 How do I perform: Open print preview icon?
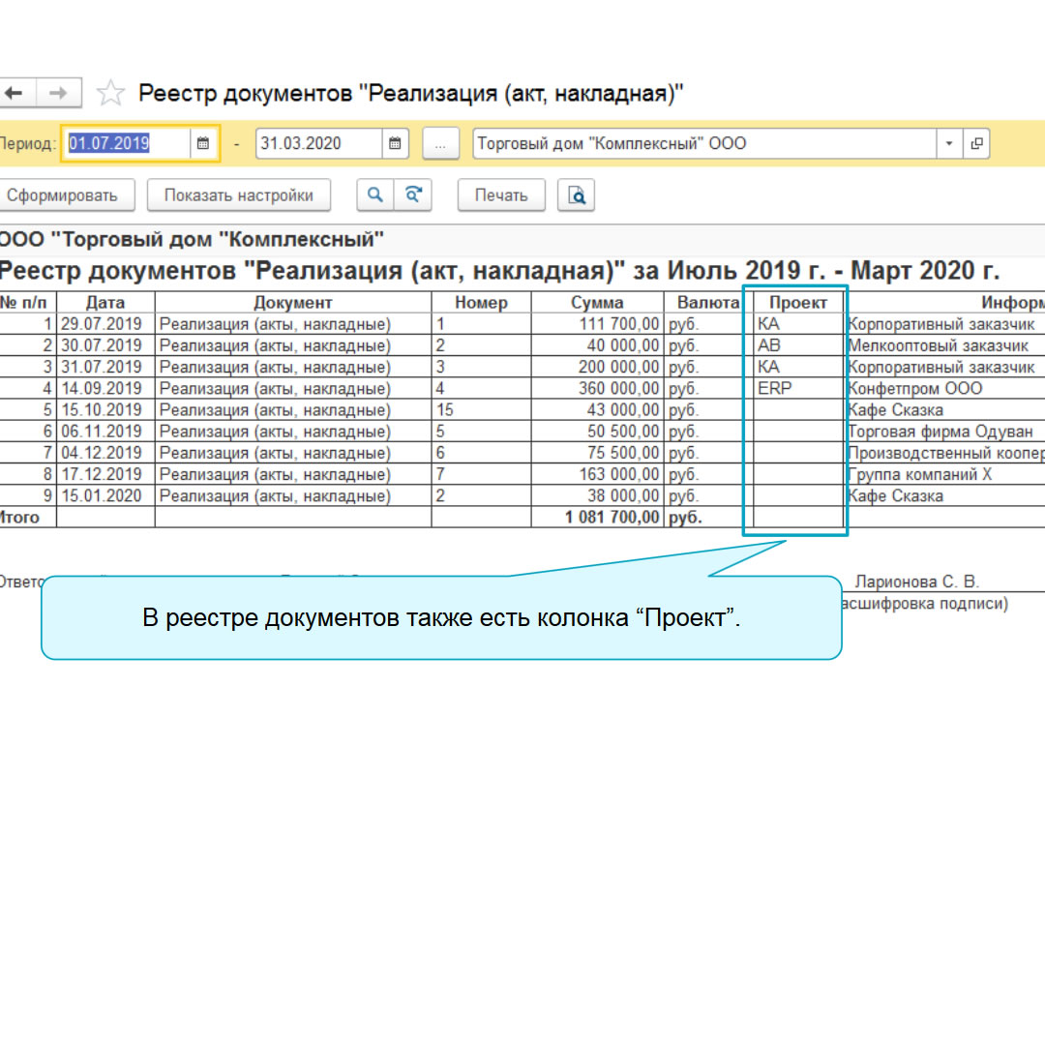tap(576, 195)
